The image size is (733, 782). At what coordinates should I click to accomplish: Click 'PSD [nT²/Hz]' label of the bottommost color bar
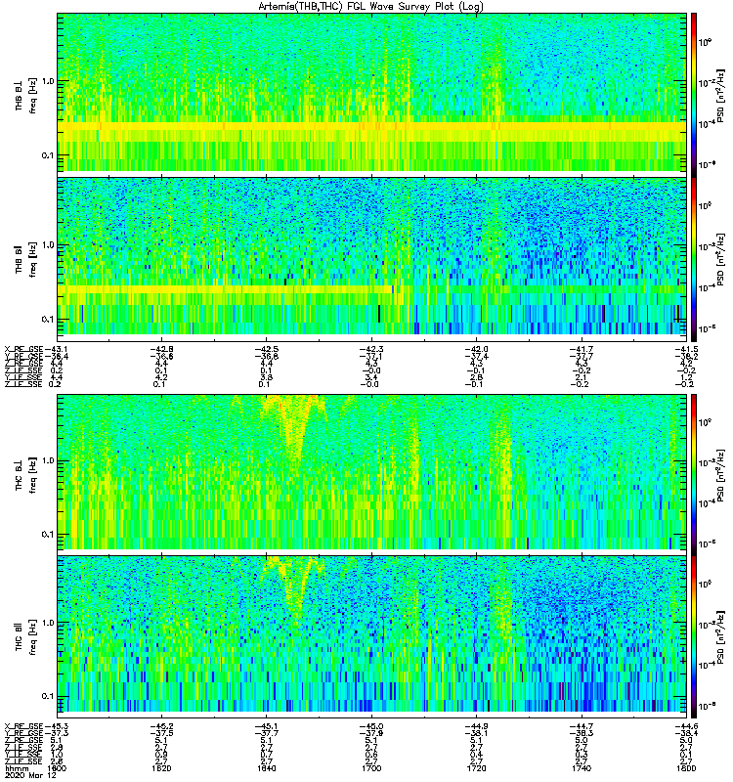point(721,636)
